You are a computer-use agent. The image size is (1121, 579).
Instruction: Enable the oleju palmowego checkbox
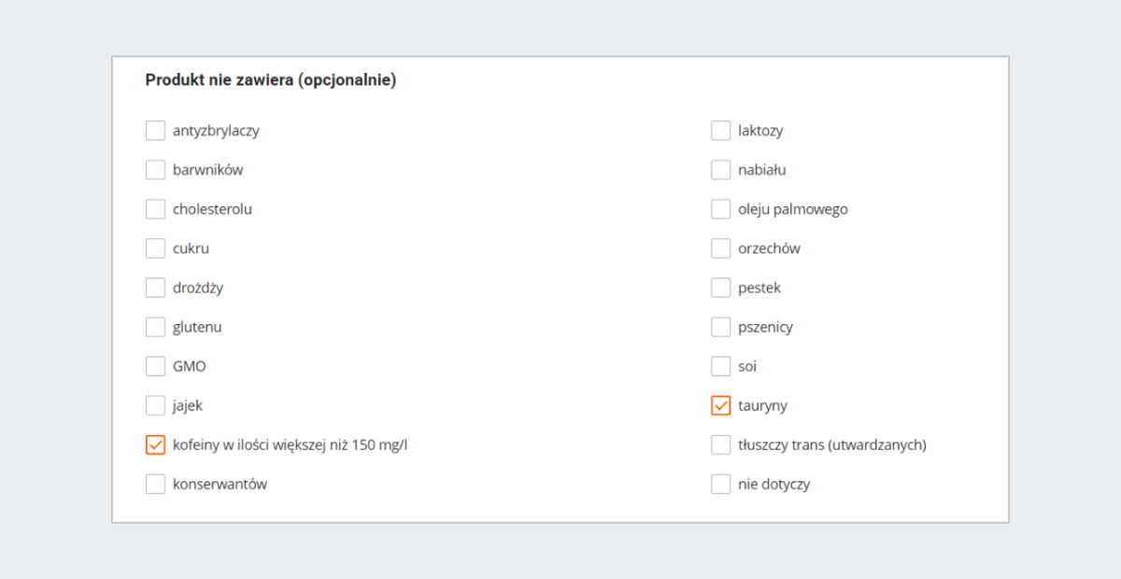[720, 209]
